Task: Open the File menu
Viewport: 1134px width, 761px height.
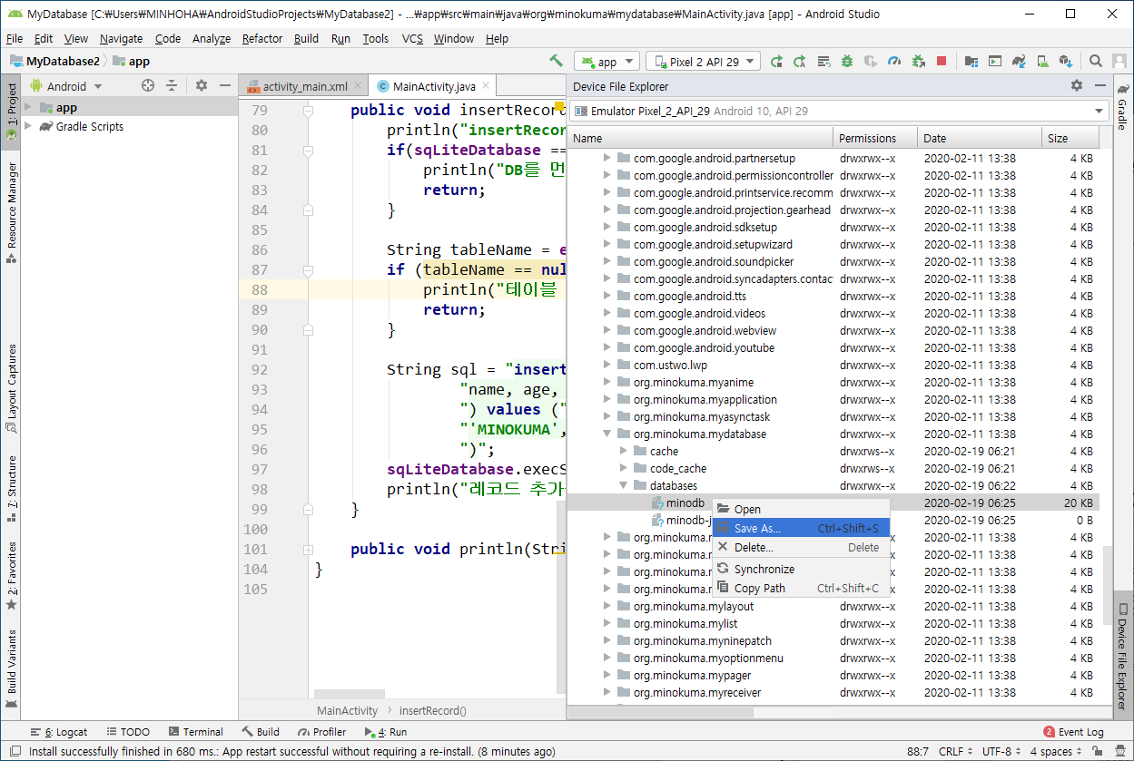Action: (x=15, y=38)
